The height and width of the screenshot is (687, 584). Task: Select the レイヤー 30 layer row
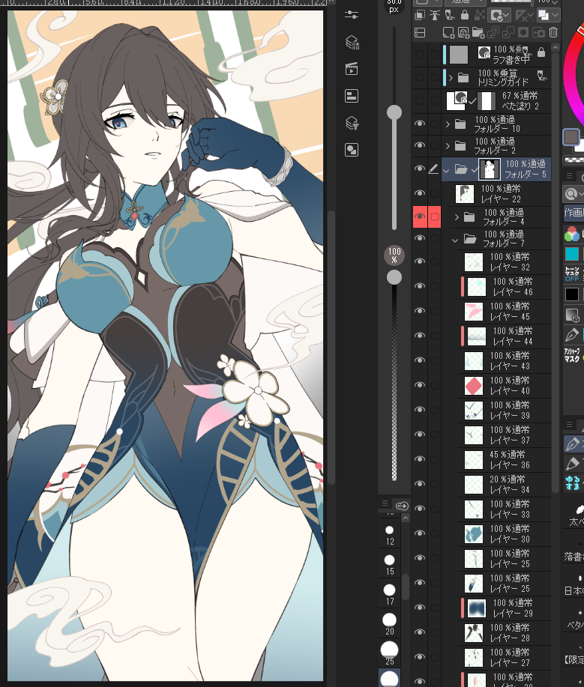tap(496, 533)
